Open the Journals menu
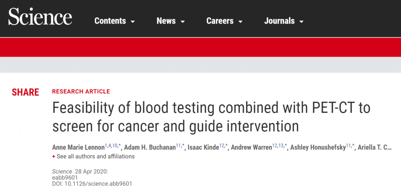The height and width of the screenshot is (196, 401). (279, 21)
